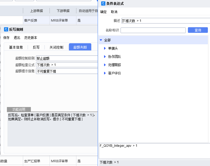The image size is (210, 166).
Task: Open 历史版本 in the 反写规则 window
Action: click(31, 38)
